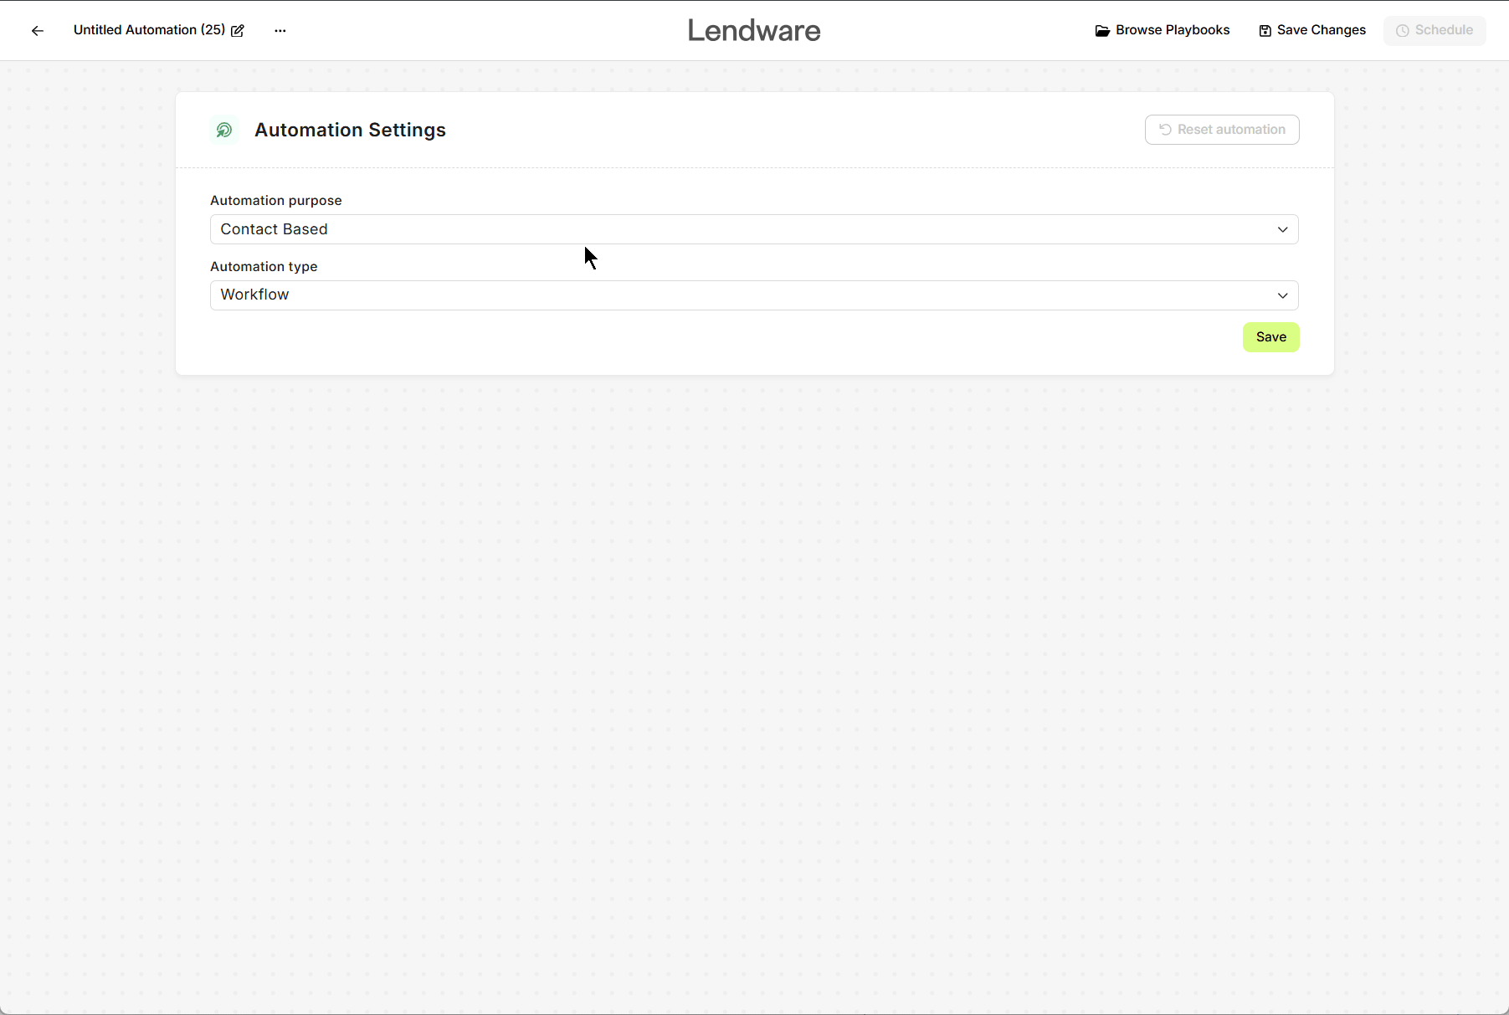This screenshot has width=1509, height=1015.
Task: Open Browse Playbooks
Action: click(x=1163, y=30)
